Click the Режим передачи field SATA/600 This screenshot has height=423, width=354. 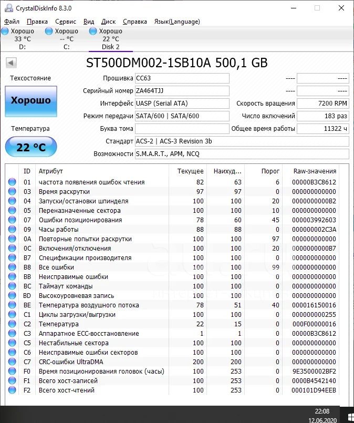(182, 116)
